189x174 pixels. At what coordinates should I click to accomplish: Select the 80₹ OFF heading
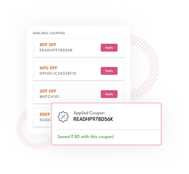(x=48, y=45)
